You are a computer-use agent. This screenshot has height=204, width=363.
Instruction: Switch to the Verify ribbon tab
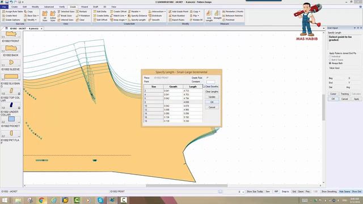[62, 7]
